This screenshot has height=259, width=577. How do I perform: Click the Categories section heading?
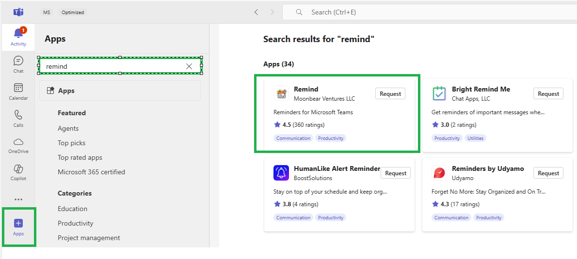tap(75, 193)
